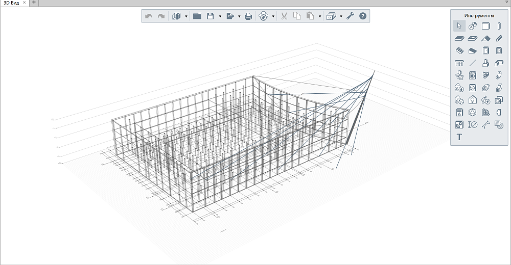Switch to the 3D Вид tab
The image size is (511, 265).
pyautogui.click(x=11, y=3)
